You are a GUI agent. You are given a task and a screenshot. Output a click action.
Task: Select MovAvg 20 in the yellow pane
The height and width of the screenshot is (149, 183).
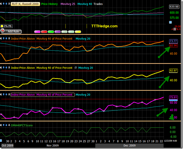tap(86, 68)
